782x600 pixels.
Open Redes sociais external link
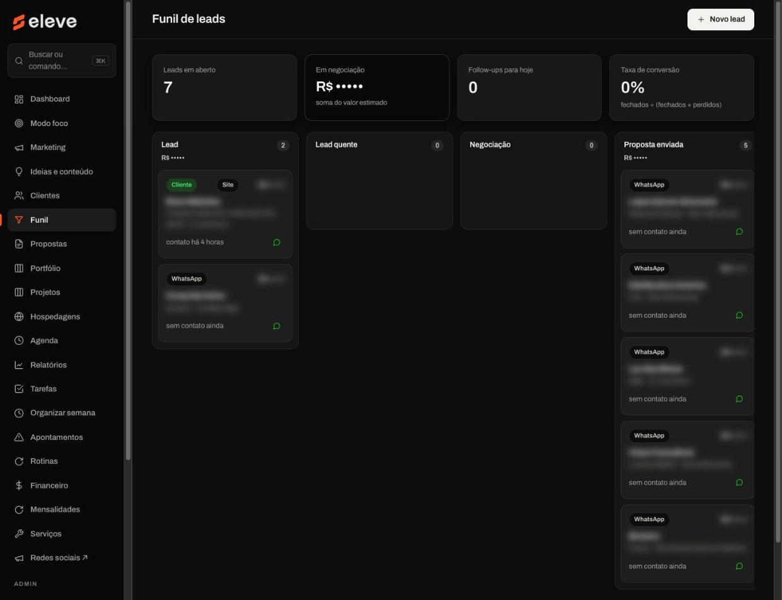(62, 558)
